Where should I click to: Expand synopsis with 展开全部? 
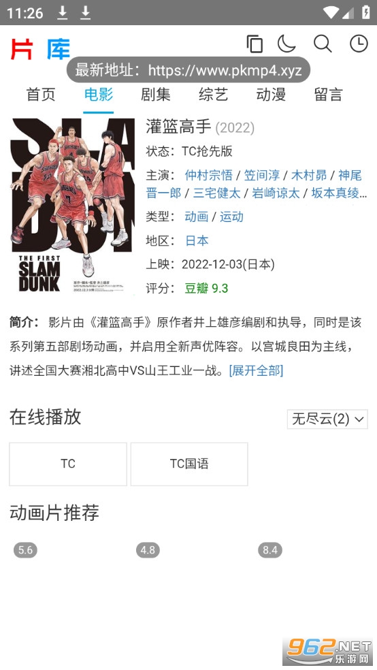coord(256,370)
